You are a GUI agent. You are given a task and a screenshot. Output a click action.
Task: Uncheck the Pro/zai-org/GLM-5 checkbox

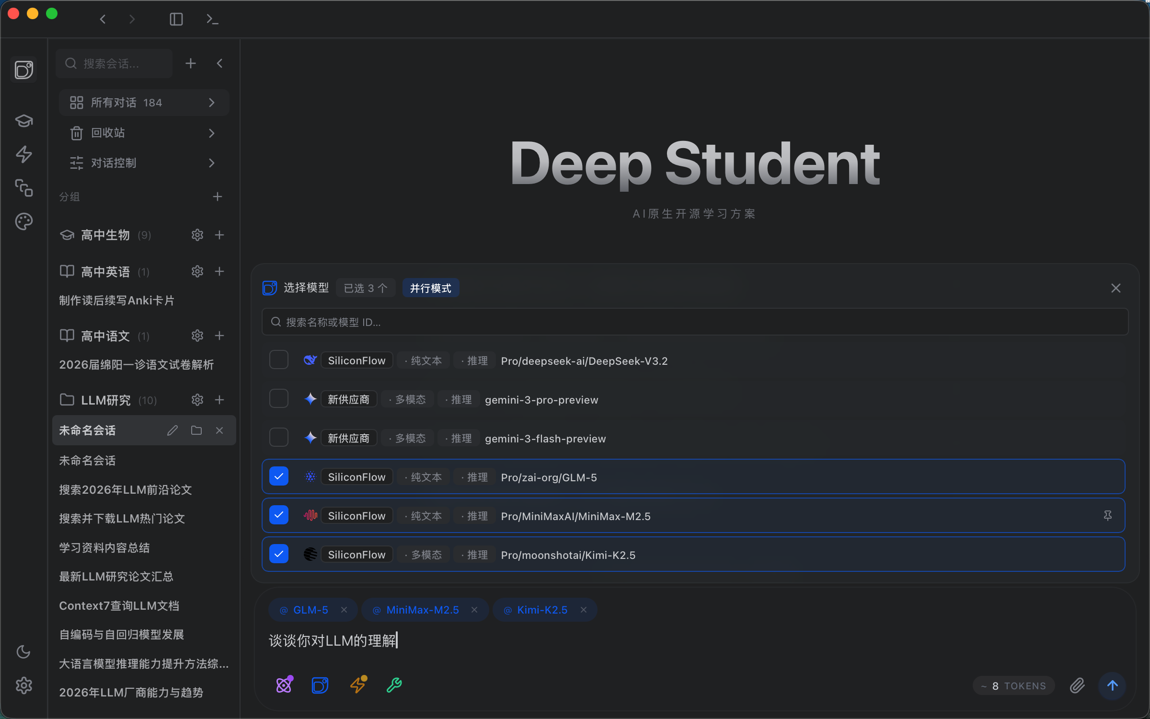(x=279, y=476)
